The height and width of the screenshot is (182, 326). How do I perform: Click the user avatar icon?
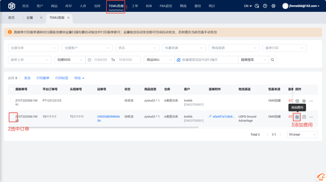coord(285,6)
